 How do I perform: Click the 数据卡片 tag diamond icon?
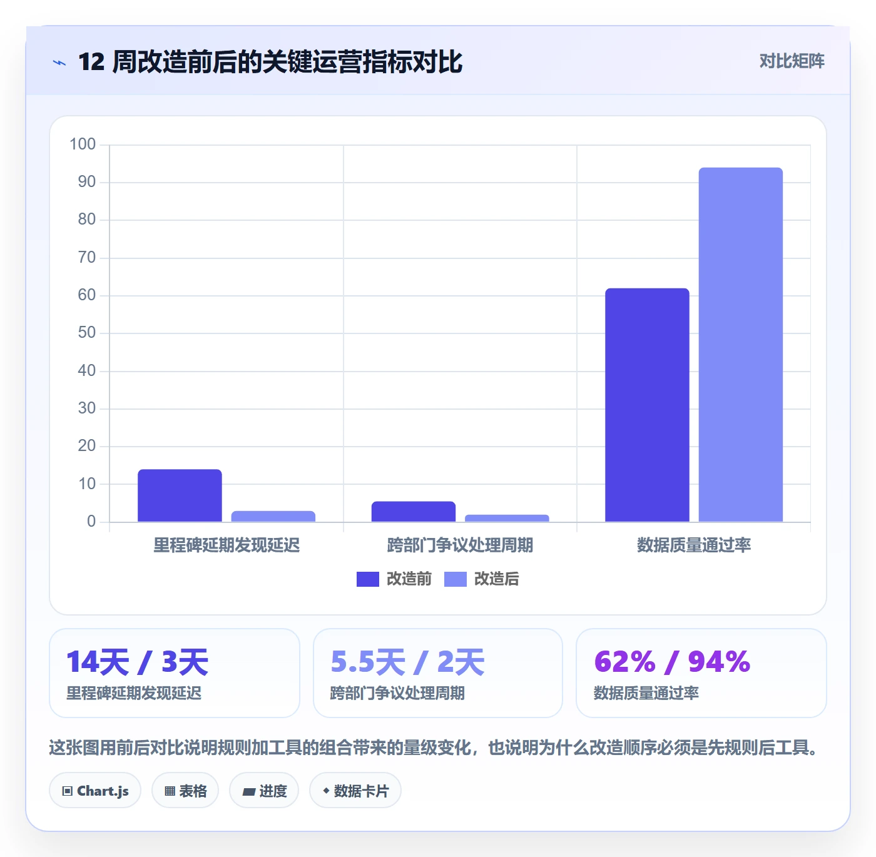pyautogui.click(x=326, y=791)
